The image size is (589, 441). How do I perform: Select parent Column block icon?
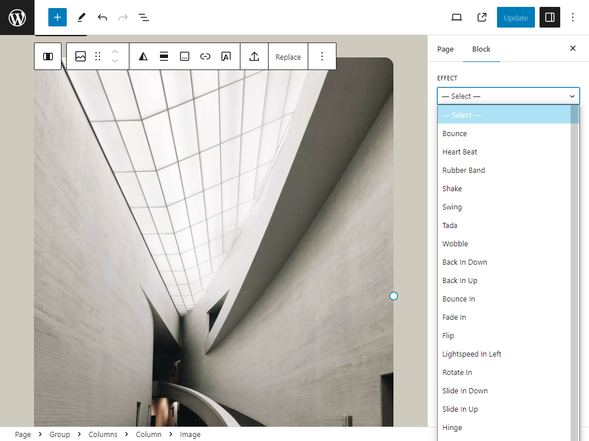pos(48,57)
